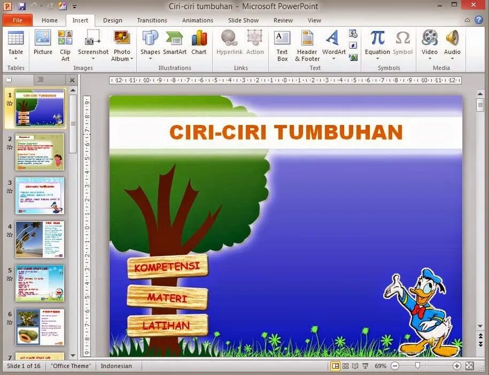Insert Date & Time icon
The image size is (489, 375).
(353, 34)
